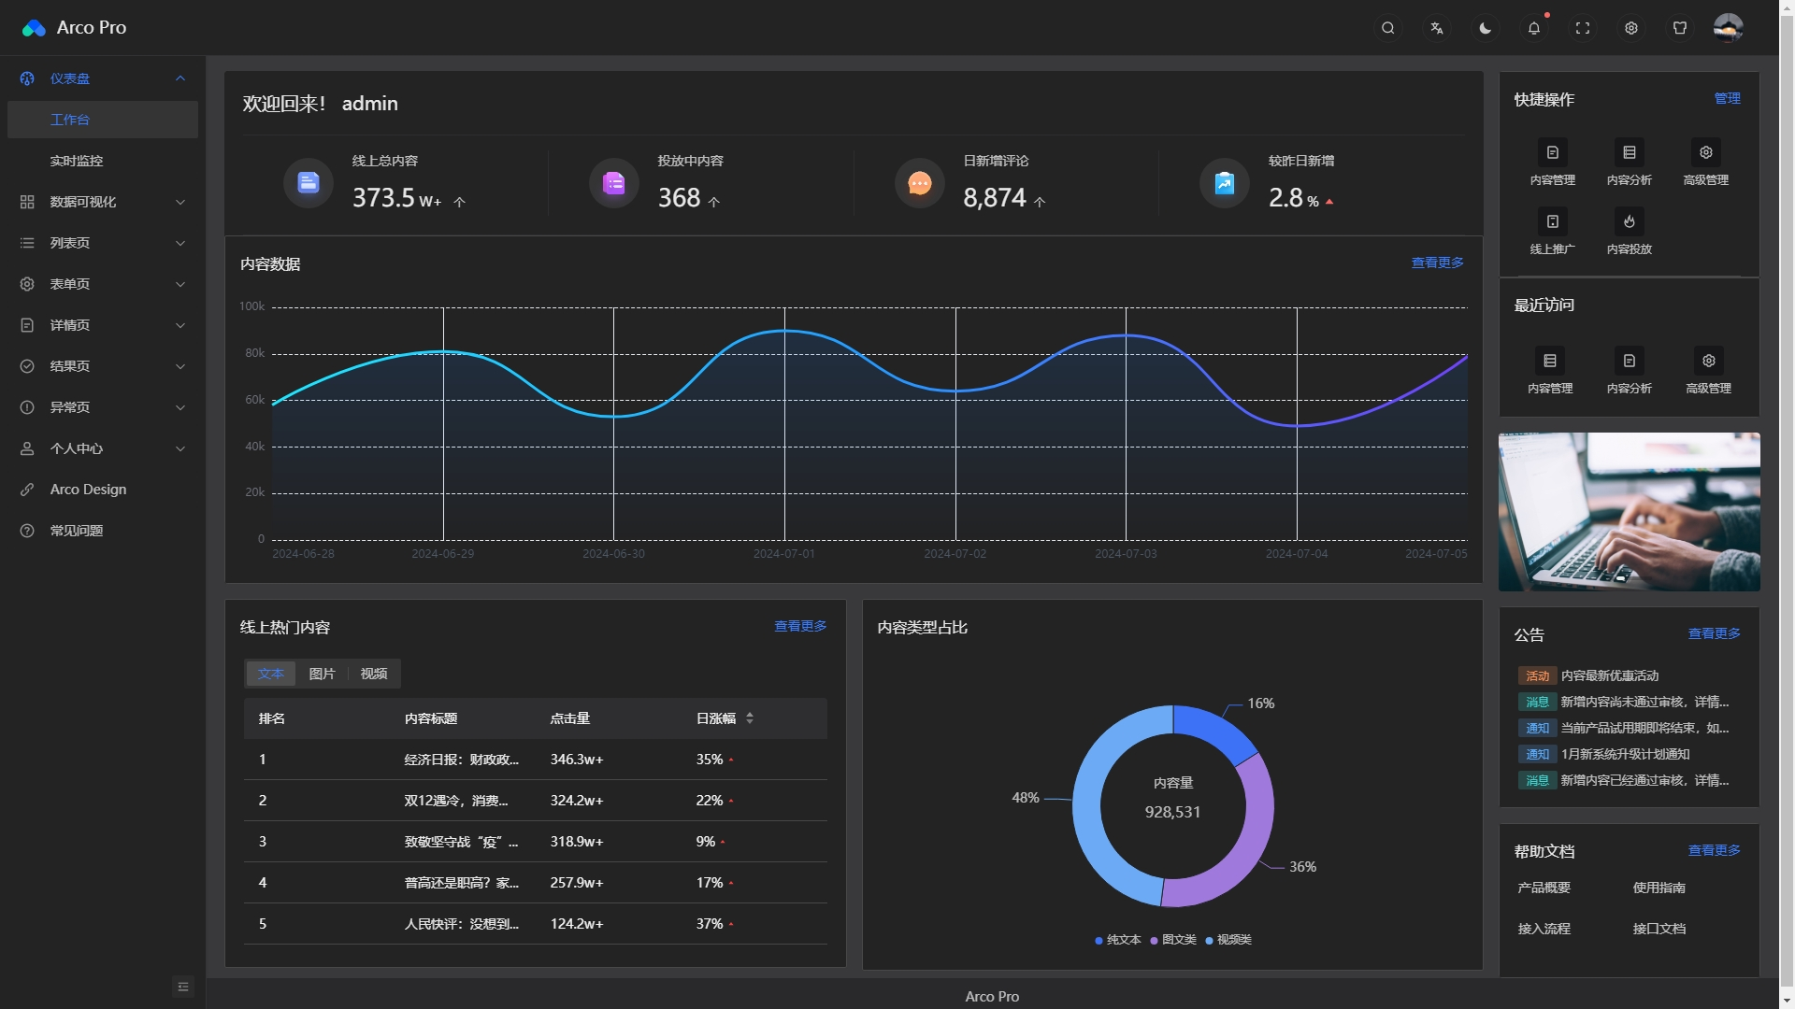1795x1009 pixels.
Task: Open 高级管理 icon under 最近访问
Action: [1708, 362]
